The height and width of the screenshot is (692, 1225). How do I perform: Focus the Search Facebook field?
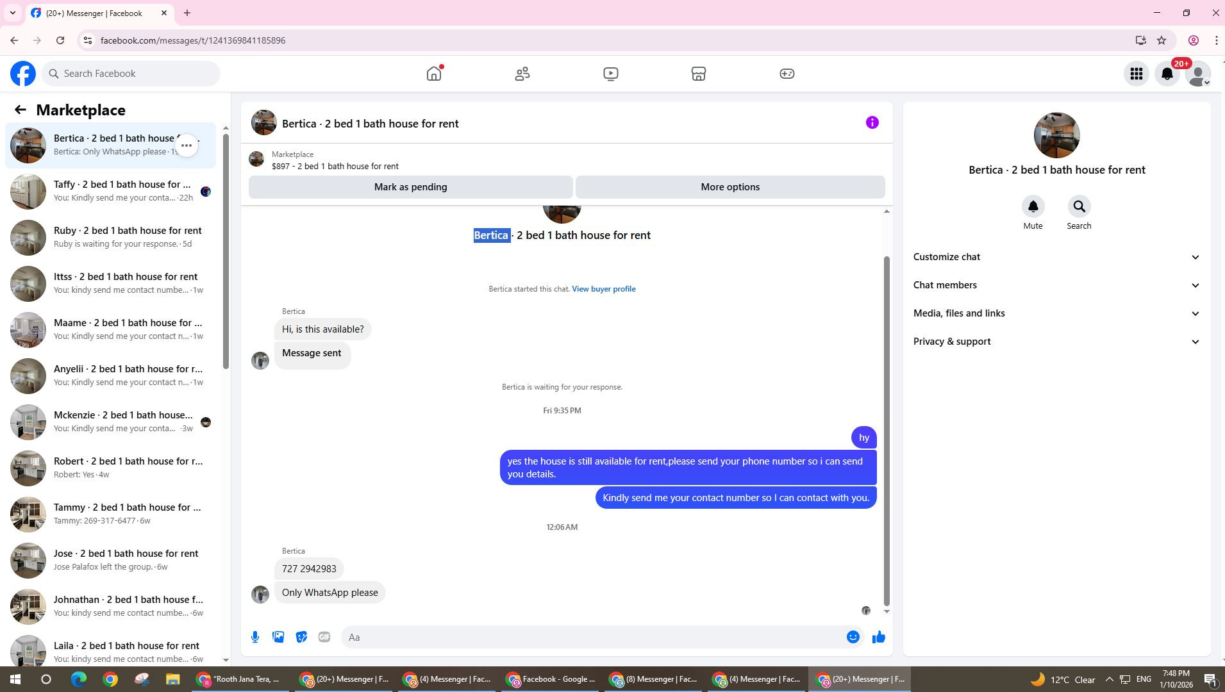(x=131, y=74)
